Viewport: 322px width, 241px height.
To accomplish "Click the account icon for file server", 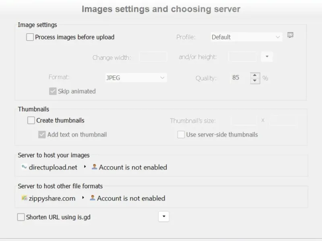I will (x=93, y=198).
